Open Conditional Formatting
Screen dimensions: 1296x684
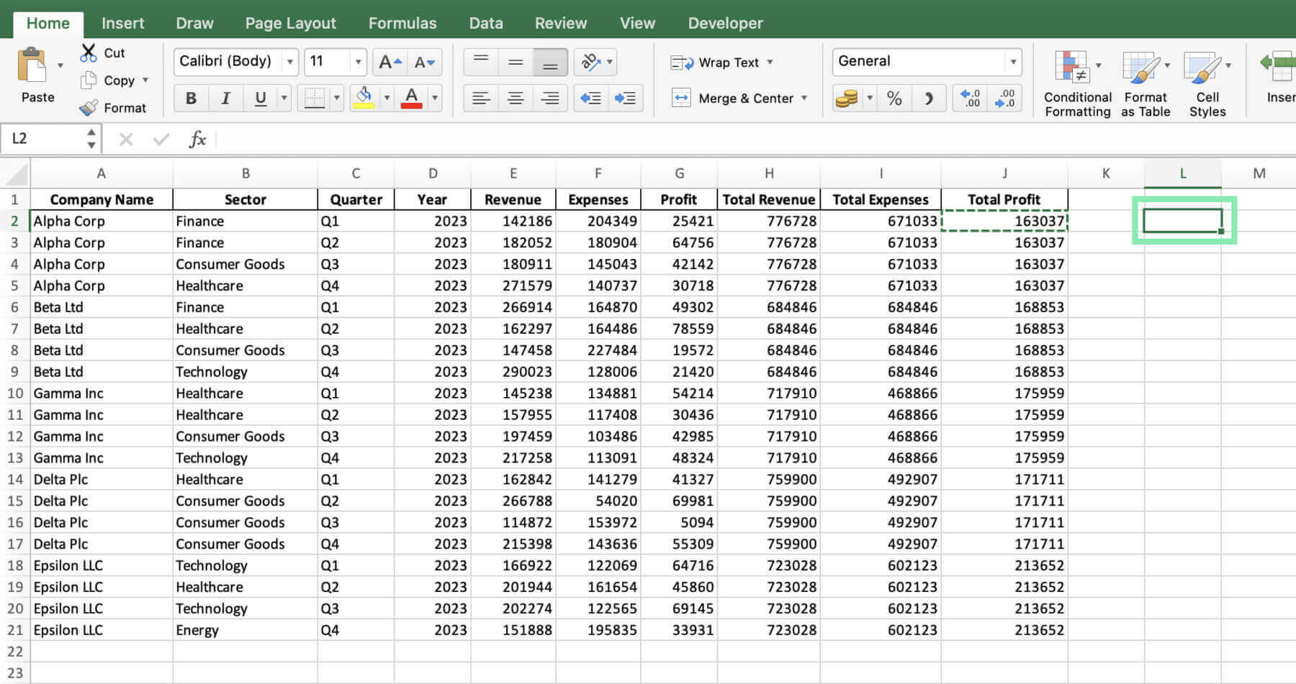[x=1078, y=83]
